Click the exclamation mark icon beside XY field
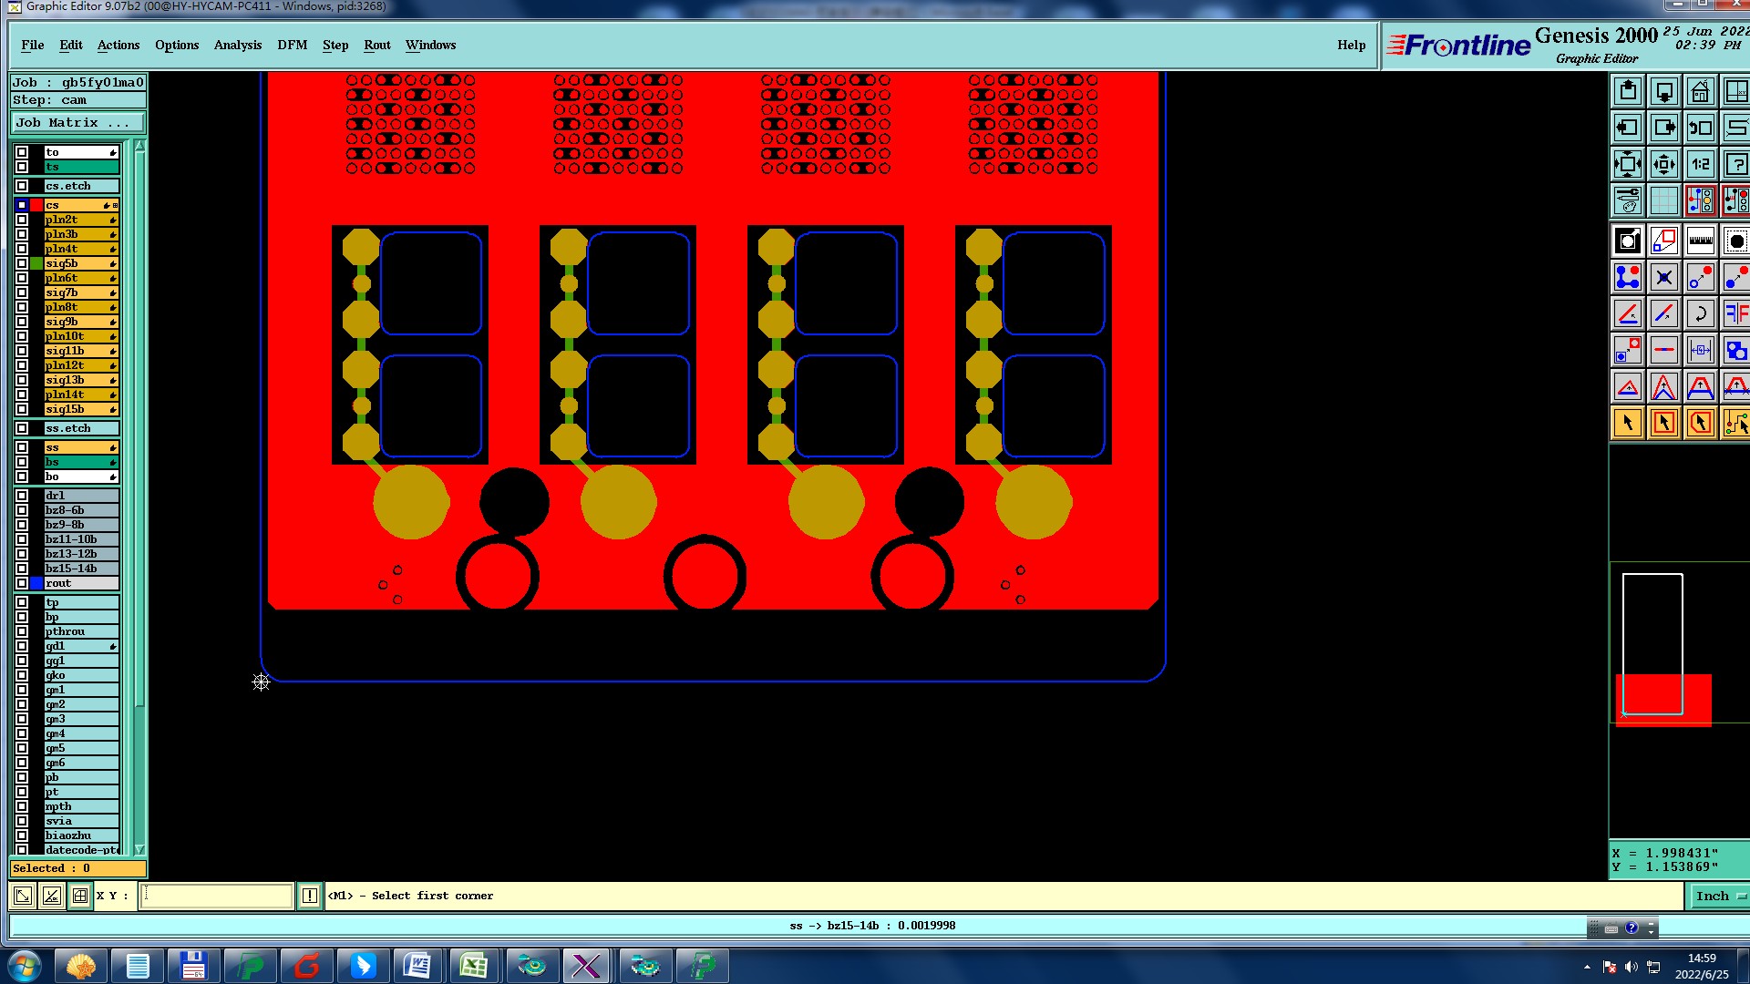The image size is (1750, 984). click(x=310, y=896)
